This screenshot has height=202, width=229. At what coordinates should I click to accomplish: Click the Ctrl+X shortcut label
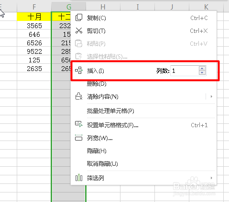click(x=199, y=31)
